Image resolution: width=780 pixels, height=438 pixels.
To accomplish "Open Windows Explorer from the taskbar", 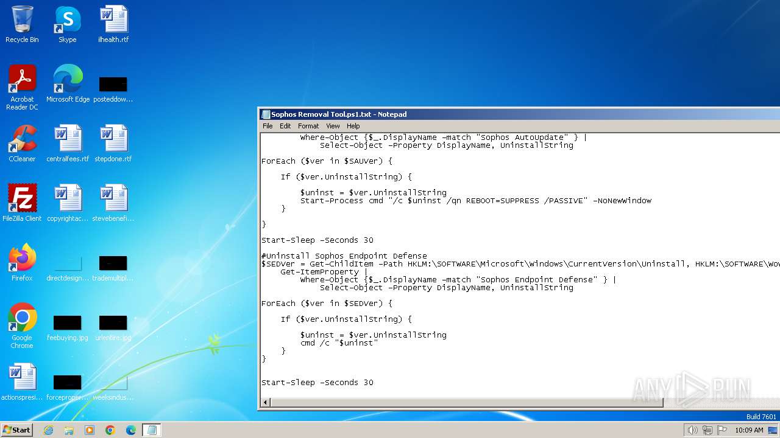I will (x=69, y=430).
